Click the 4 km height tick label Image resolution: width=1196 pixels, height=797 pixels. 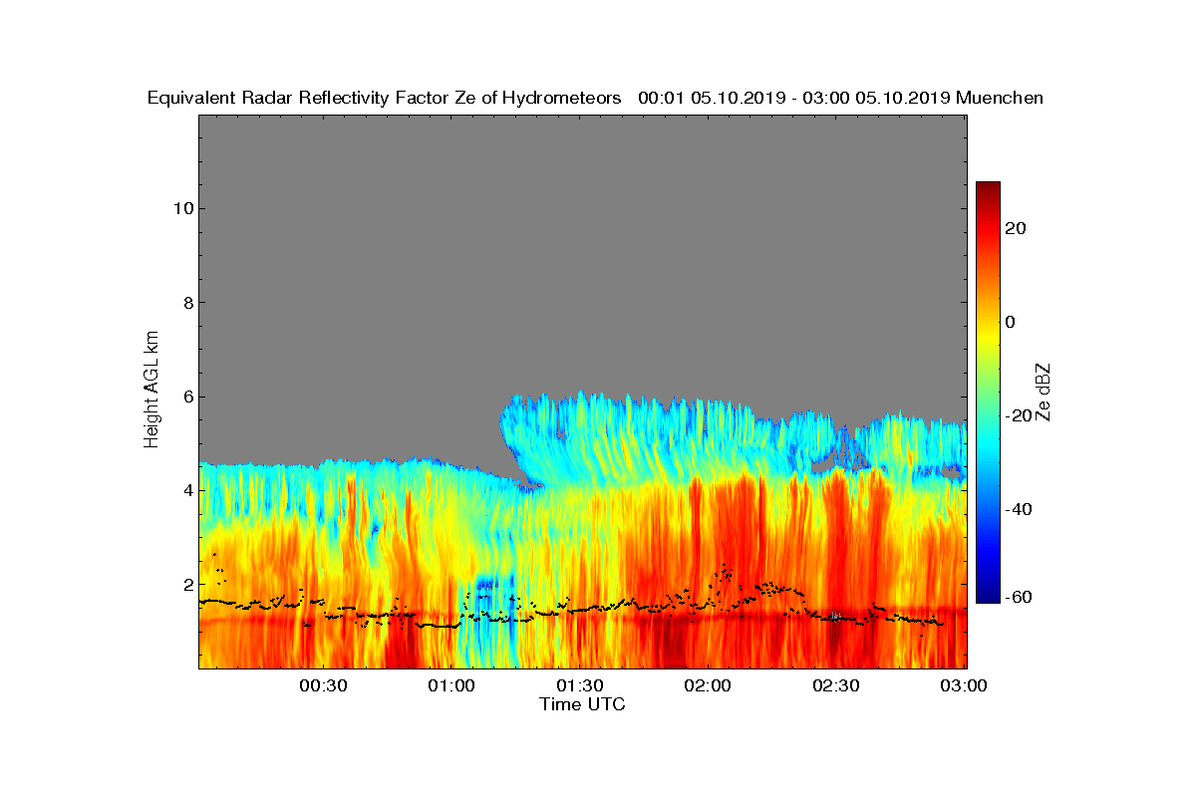point(186,490)
